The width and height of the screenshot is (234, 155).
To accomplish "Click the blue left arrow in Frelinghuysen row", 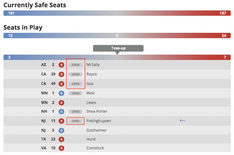I will [183, 121].
